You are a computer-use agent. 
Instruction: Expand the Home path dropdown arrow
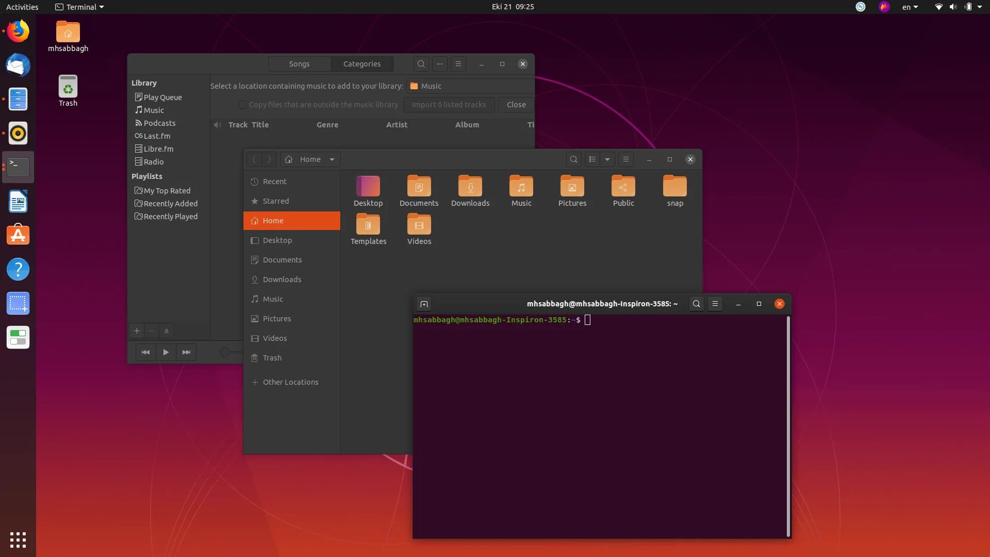pos(332,159)
